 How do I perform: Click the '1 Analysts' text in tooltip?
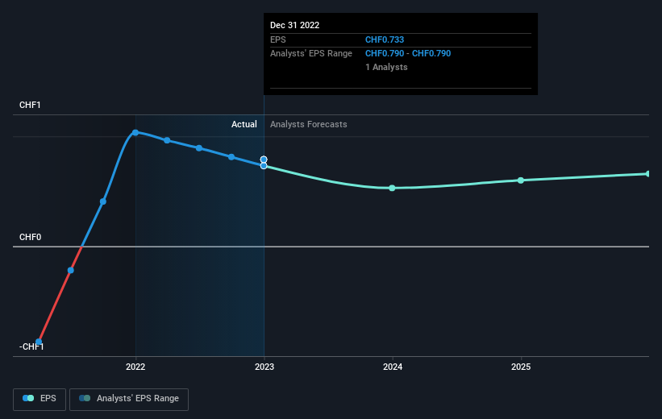coord(386,67)
